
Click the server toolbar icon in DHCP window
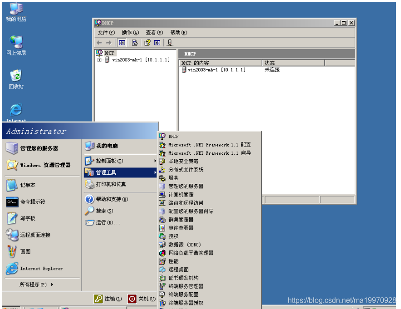click(170, 42)
